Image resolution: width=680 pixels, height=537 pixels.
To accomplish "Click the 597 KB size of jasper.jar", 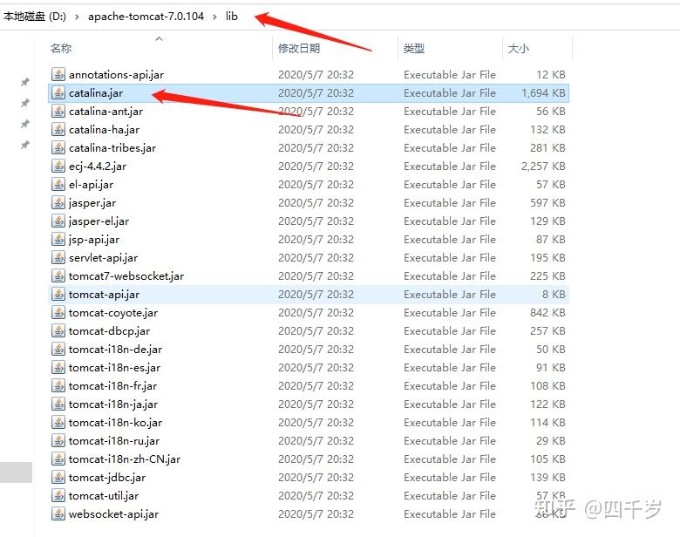I will [x=547, y=202].
